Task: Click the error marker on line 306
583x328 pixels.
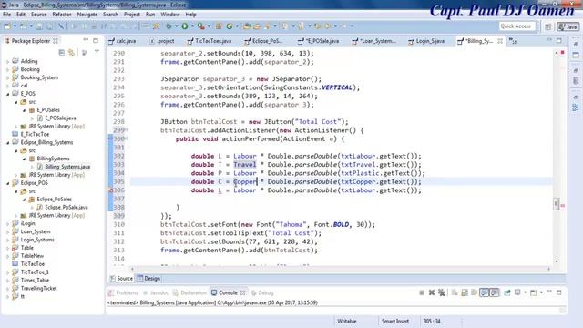Action: pyautogui.click(x=110, y=190)
